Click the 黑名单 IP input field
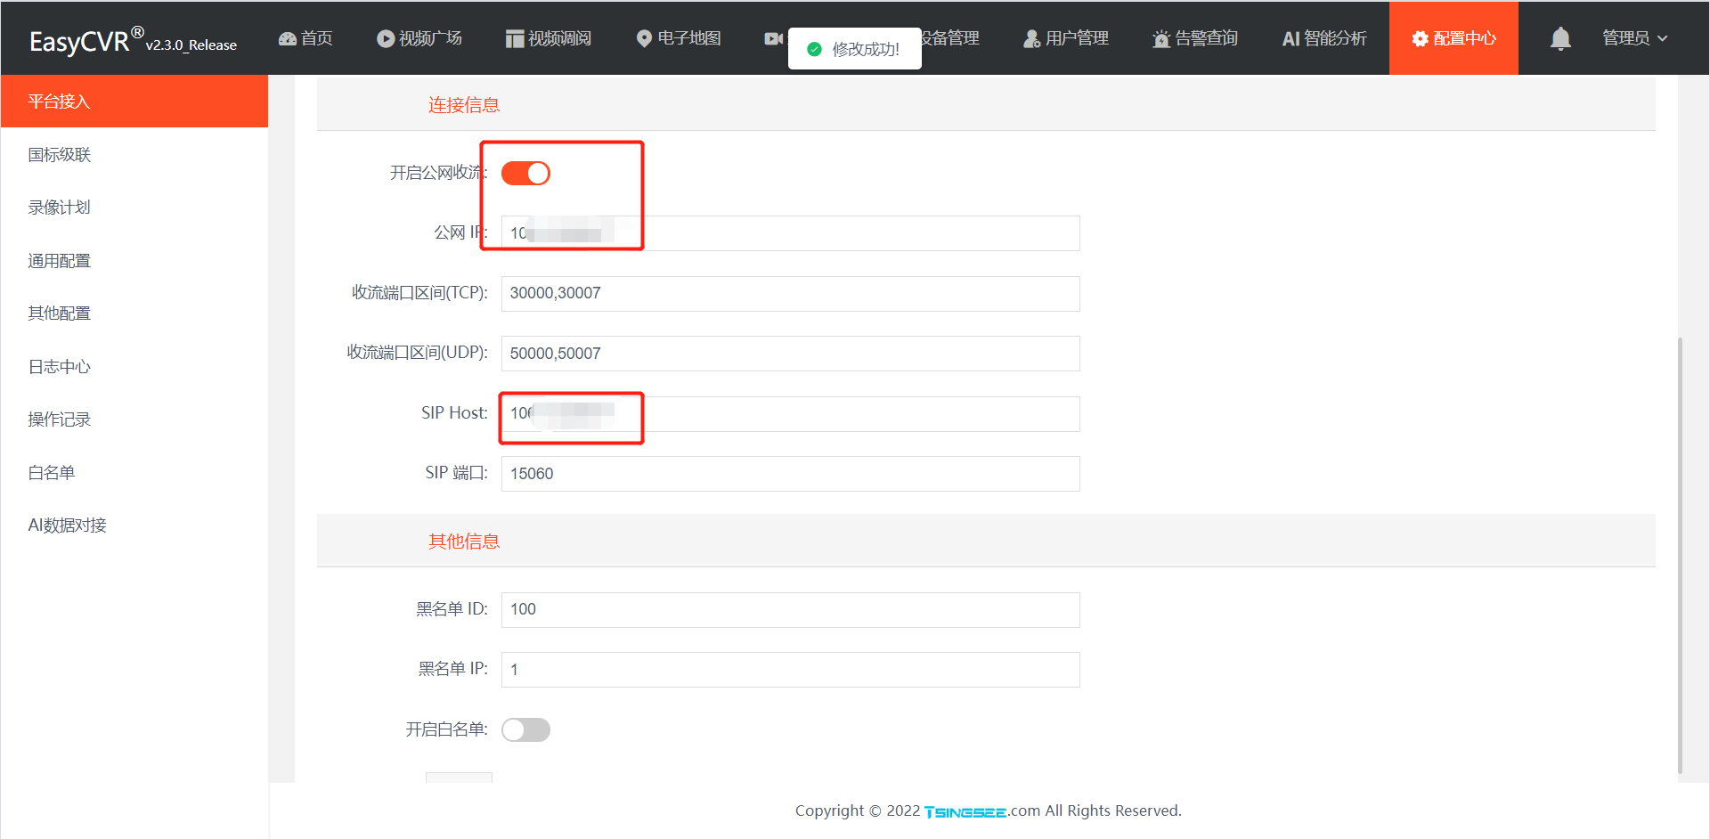Screen dimensions: 1710x839 point(791,670)
